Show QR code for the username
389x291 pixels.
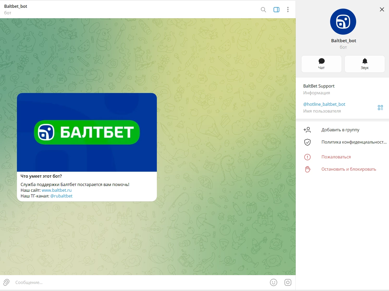[380, 108]
